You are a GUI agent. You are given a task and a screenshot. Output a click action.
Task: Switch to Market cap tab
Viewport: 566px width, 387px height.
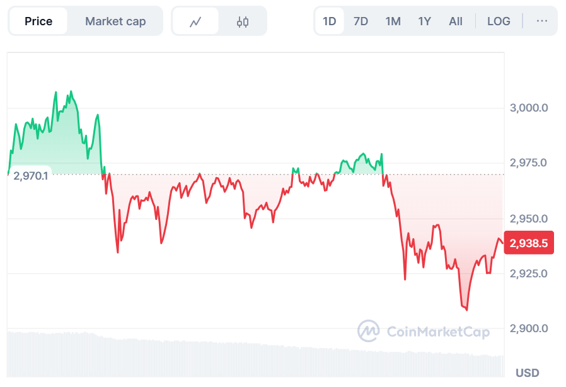[115, 21]
